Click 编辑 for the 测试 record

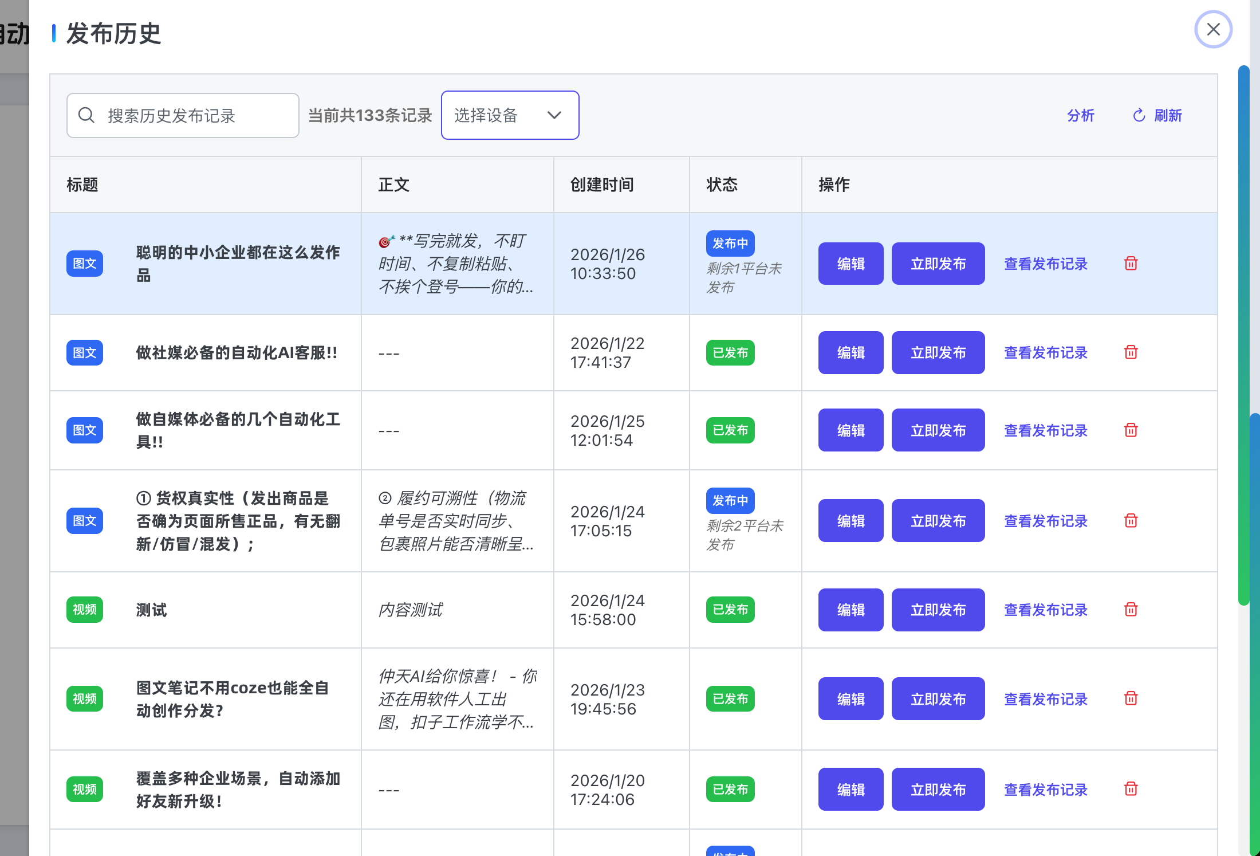click(850, 610)
